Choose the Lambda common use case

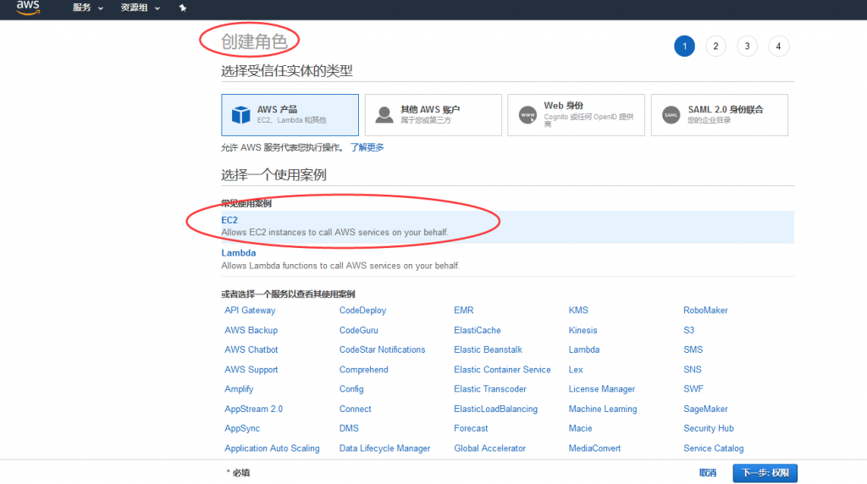click(x=508, y=259)
